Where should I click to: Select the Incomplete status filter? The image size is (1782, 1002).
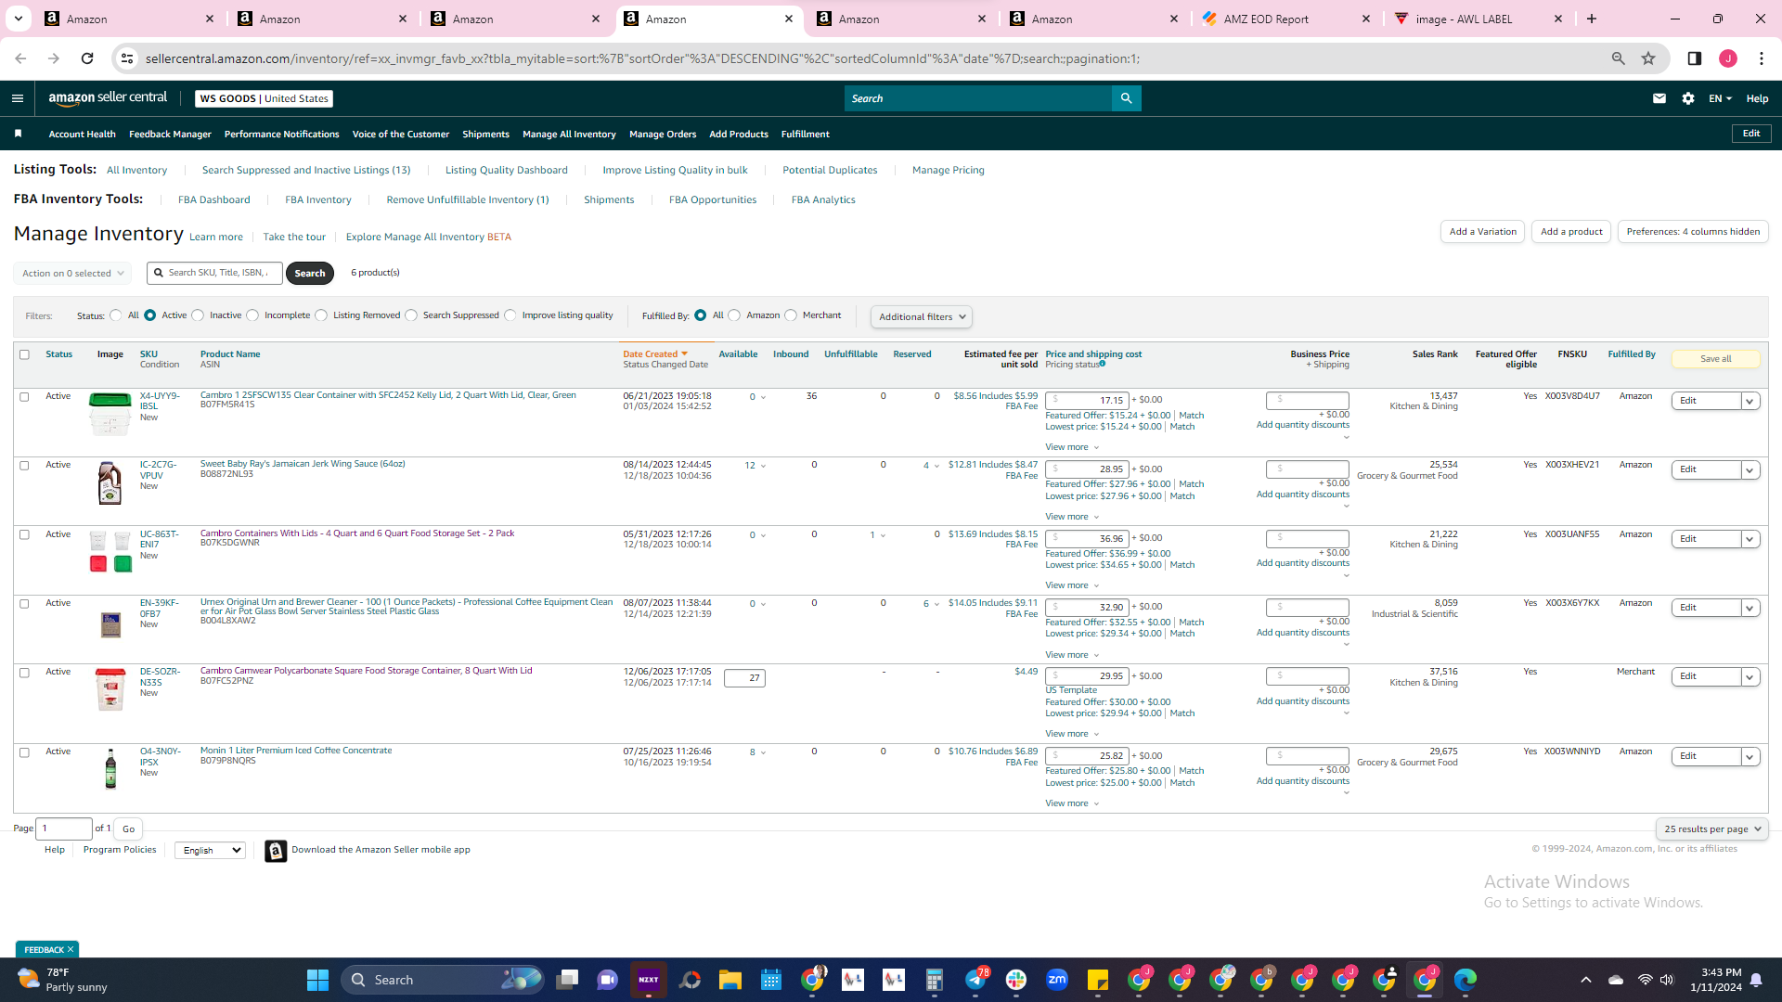click(x=252, y=315)
